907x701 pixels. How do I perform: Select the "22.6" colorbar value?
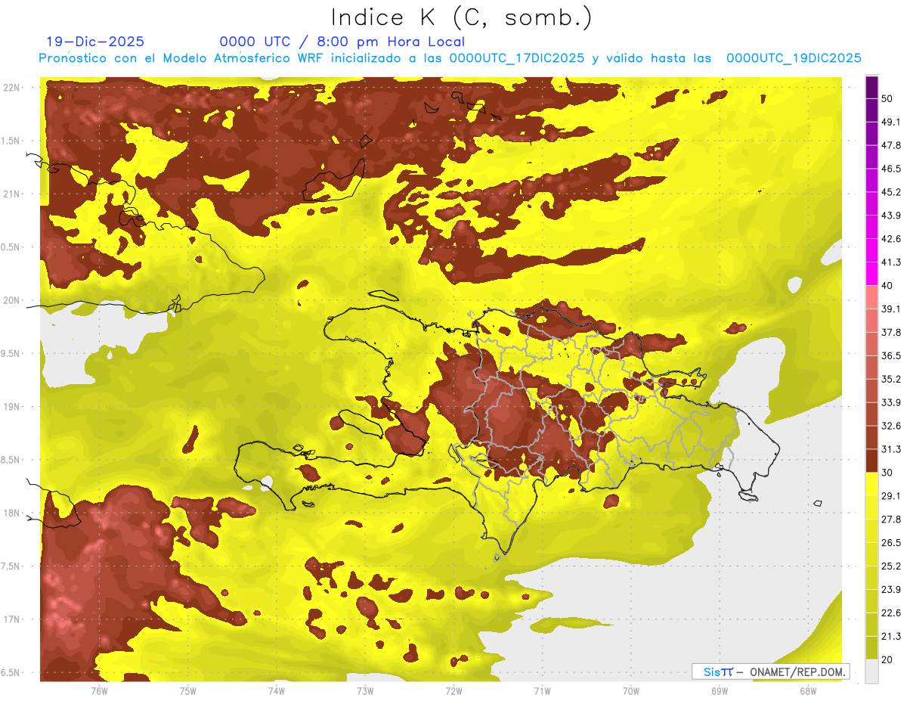[891, 613]
